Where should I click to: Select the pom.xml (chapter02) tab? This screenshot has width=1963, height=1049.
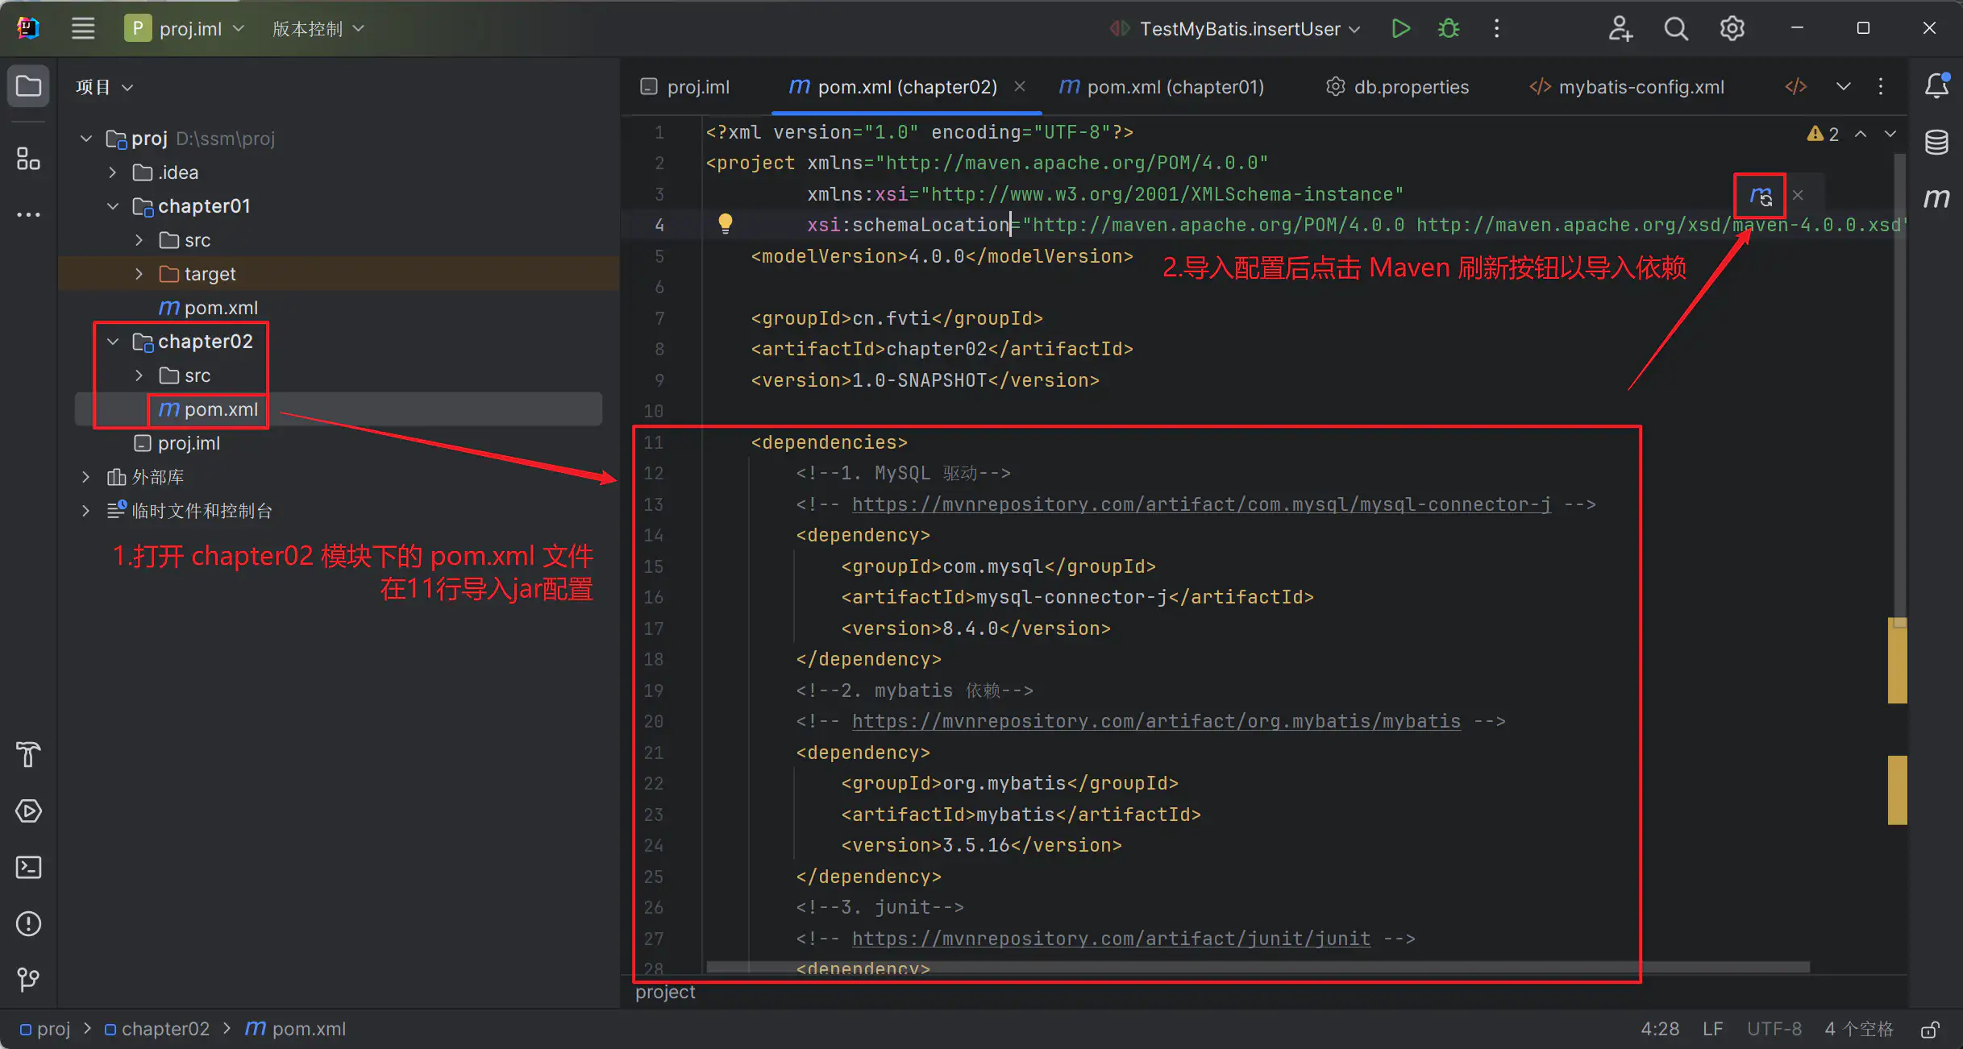pyautogui.click(x=895, y=86)
